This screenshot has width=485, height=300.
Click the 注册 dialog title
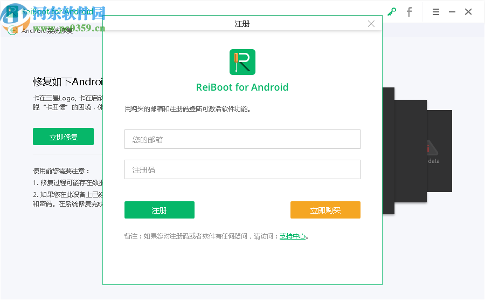[242, 24]
